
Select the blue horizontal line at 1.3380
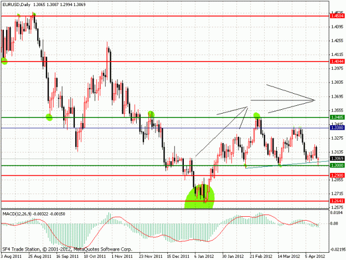point(165,128)
